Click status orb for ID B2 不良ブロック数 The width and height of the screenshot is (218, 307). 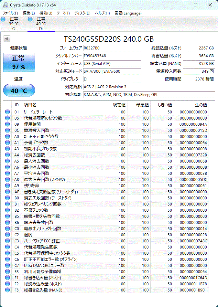7,210
